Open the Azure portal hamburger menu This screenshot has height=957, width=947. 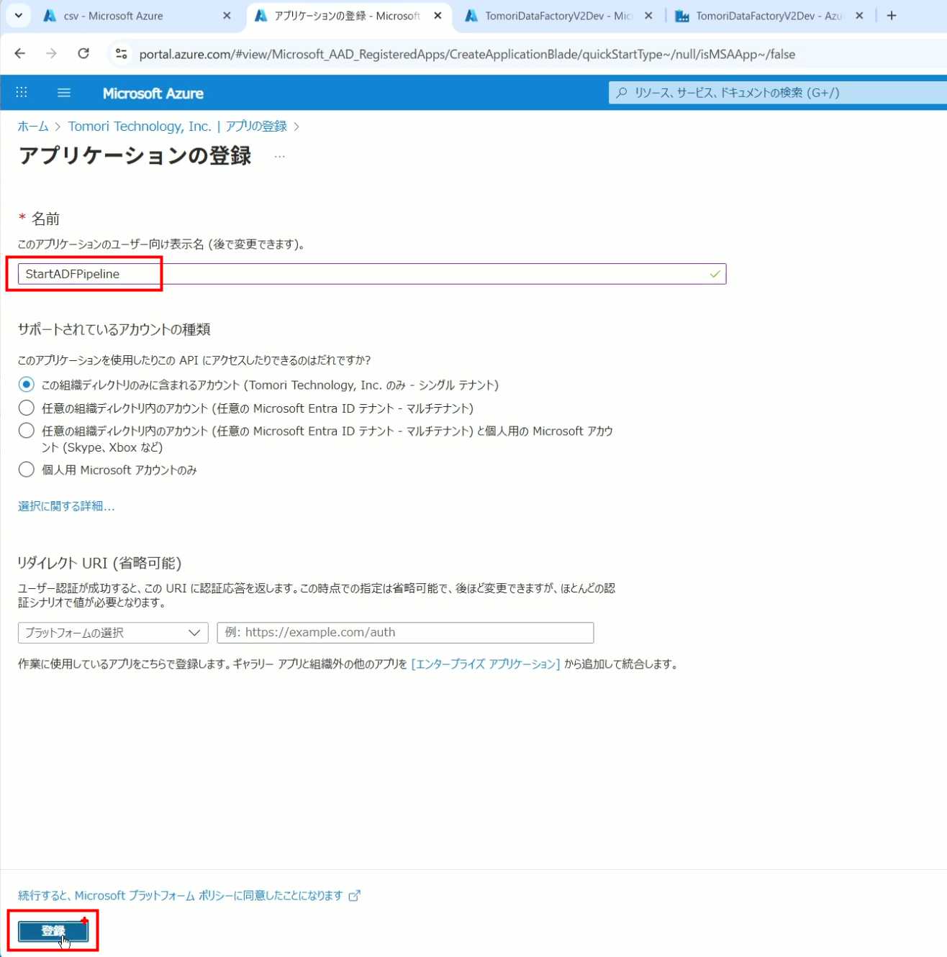(64, 93)
